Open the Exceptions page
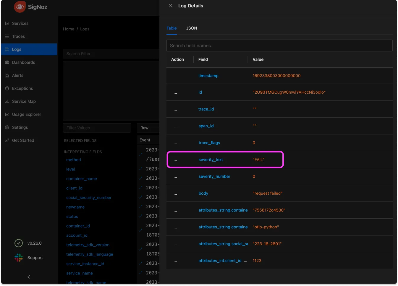The image size is (398, 286). (22, 88)
